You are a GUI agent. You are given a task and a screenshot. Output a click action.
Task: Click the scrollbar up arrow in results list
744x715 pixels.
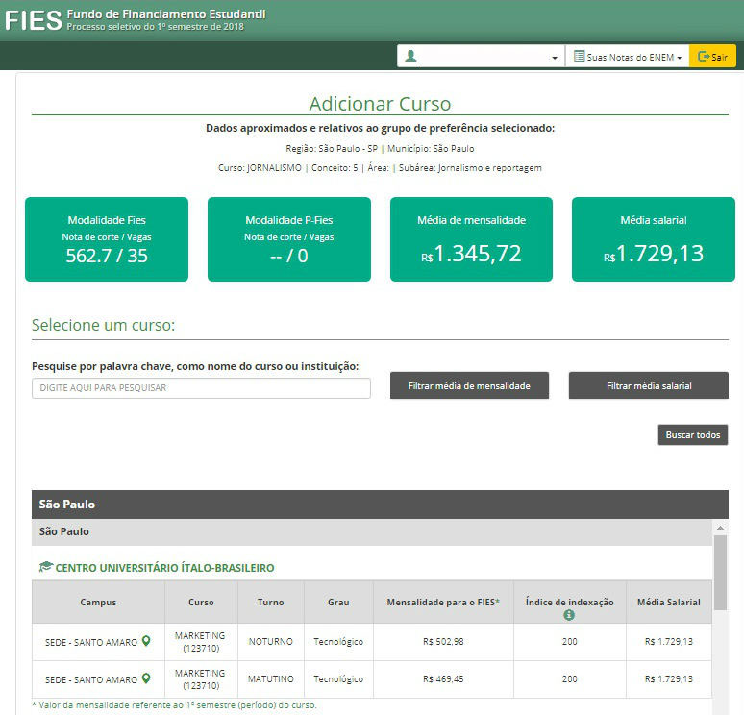click(x=720, y=528)
